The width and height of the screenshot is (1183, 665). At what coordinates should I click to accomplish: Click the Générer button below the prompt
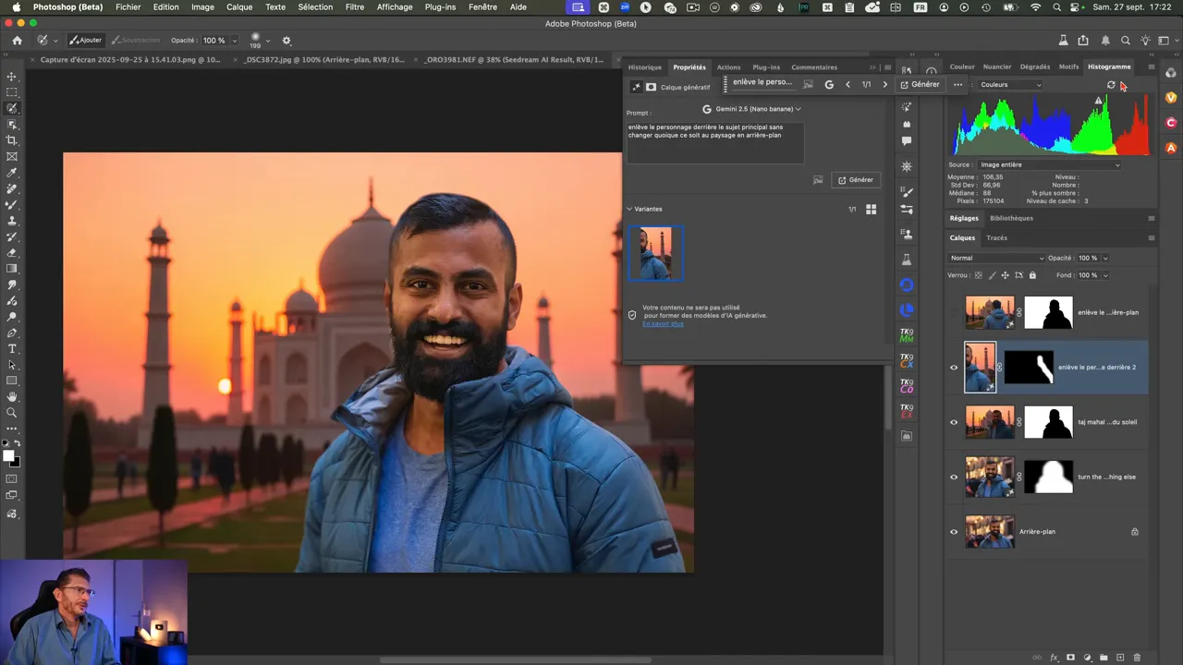855,180
